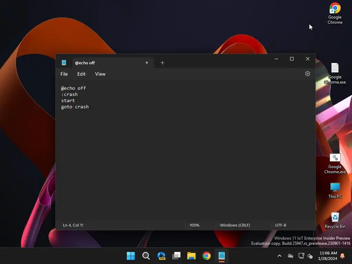Show hidden system tray icons

(x=279, y=256)
